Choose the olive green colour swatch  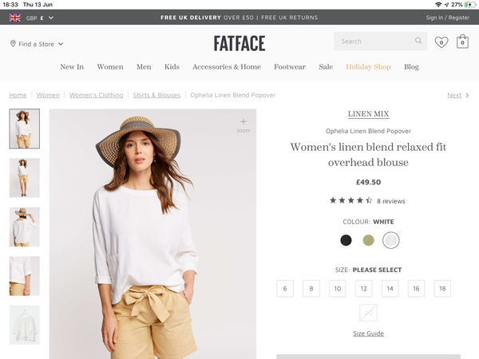pos(368,240)
